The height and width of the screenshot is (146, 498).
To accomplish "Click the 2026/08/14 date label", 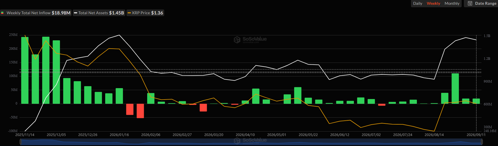I will tap(434, 135).
